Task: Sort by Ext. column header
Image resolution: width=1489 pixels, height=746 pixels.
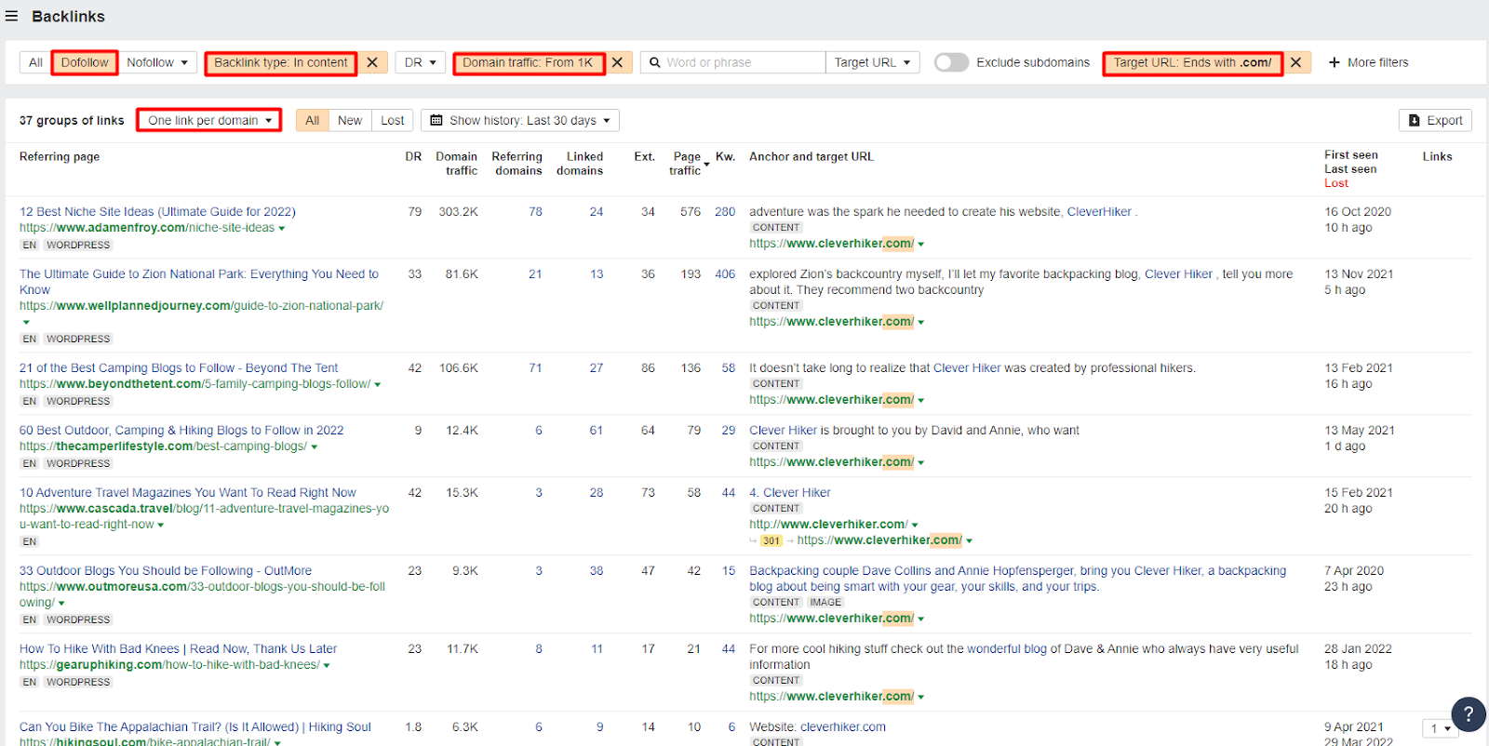Action: [x=645, y=156]
